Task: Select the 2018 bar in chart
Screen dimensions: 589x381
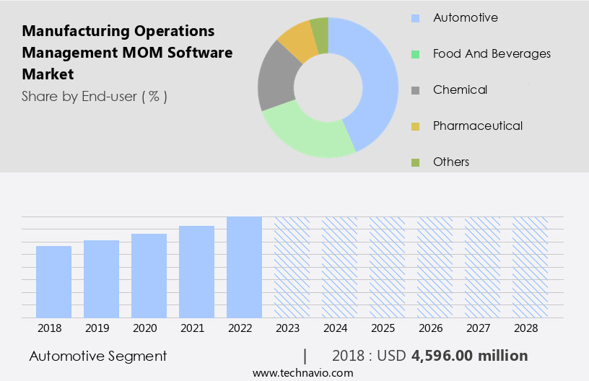Action: [53, 281]
